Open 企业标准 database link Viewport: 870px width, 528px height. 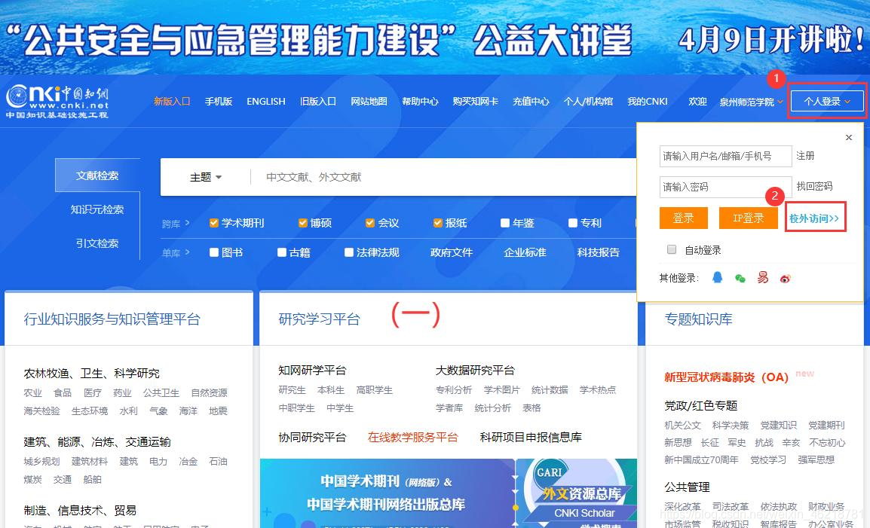click(525, 252)
